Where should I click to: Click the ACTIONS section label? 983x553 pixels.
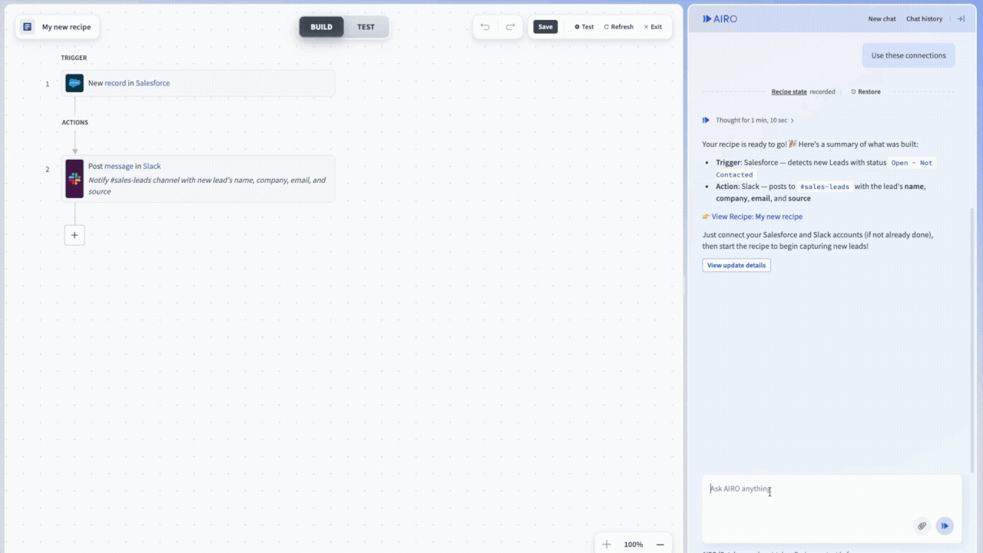coord(74,122)
